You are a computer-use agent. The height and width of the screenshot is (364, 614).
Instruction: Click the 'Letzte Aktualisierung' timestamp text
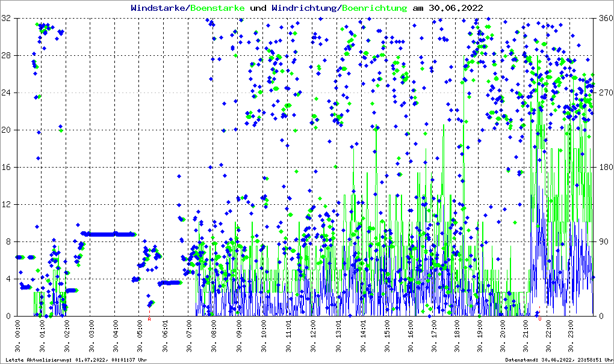tap(75, 360)
